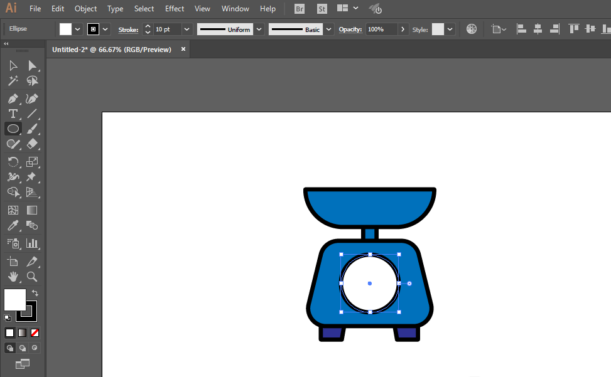Select the Line Segment tool
The image size is (611, 377).
(32, 114)
